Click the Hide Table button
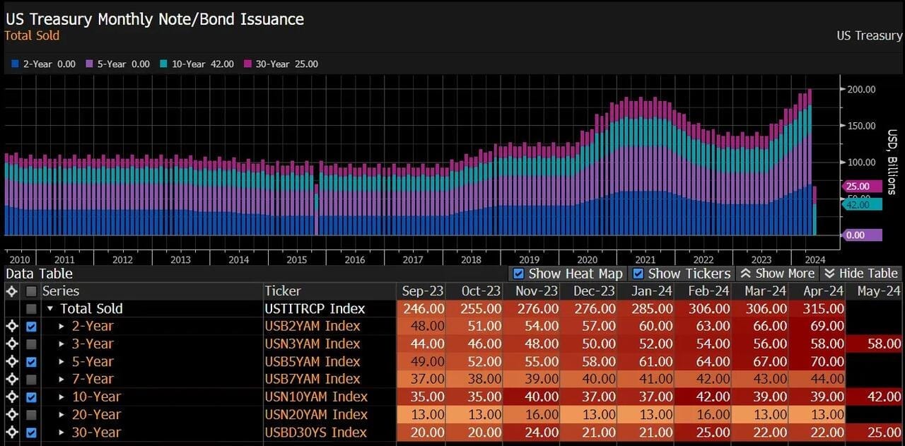The height and width of the screenshot is (446, 905). [861, 274]
